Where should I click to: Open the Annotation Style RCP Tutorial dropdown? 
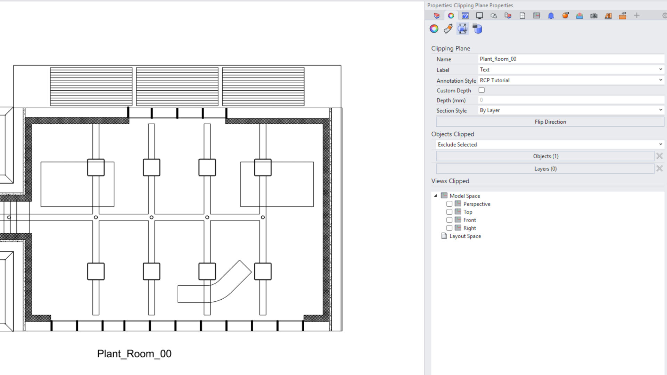pyautogui.click(x=571, y=80)
